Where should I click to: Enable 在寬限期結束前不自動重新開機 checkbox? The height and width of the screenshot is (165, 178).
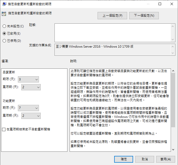(4, 129)
